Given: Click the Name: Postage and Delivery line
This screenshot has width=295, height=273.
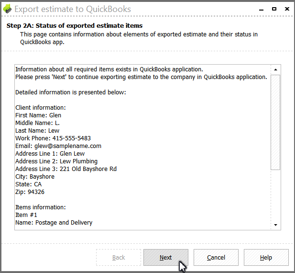Looking at the screenshot, I should [x=54, y=223].
